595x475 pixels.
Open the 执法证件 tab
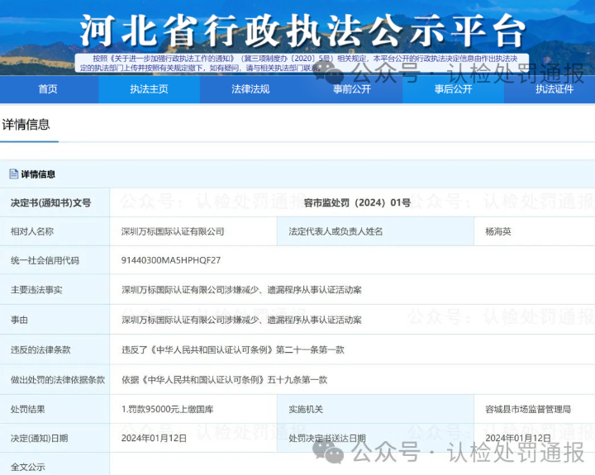tap(555, 89)
